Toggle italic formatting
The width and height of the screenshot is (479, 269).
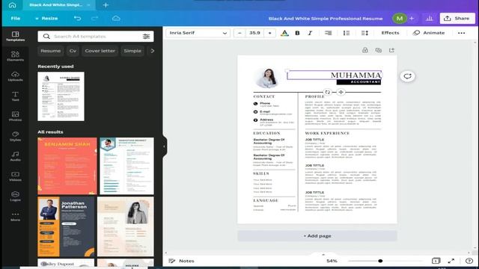(x=310, y=33)
